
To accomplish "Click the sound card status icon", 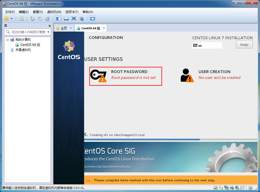I will coord(237,188).
